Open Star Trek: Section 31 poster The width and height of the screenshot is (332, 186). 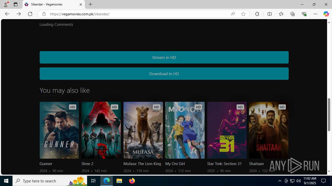tap(227, 130)
